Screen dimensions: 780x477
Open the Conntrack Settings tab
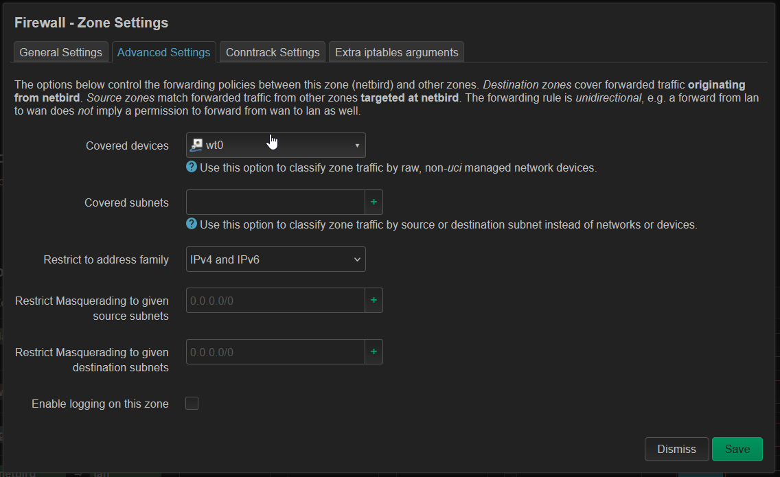(273, 52)
